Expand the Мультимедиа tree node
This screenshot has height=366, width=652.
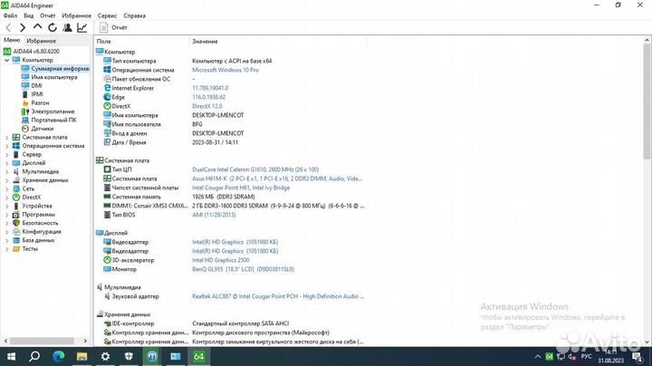(6, 171)
